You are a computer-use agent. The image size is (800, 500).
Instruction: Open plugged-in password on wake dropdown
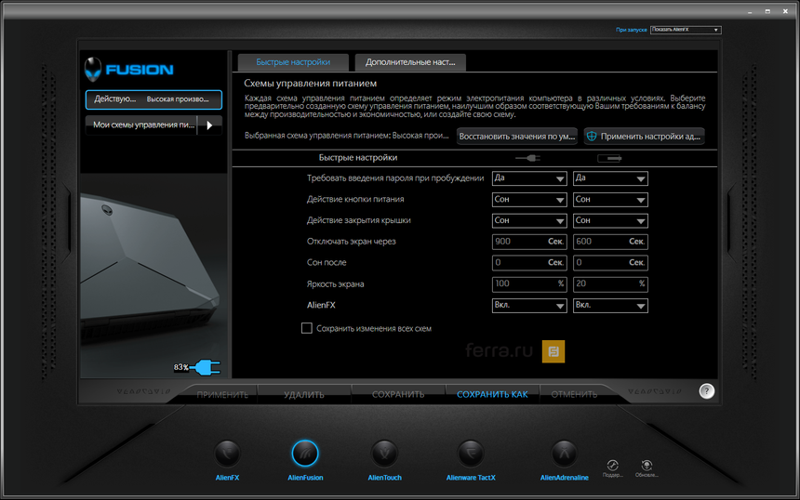pyautogui.click(x=529, y=178)
